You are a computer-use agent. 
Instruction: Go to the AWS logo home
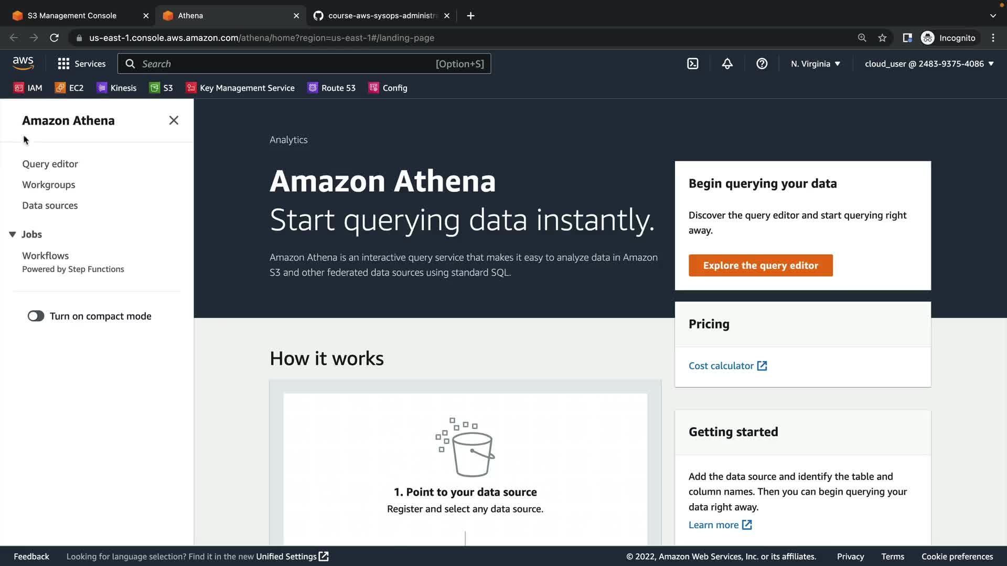(x=23, y=63)
